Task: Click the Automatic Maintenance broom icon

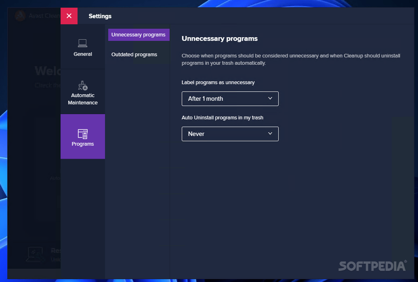Action: tap(83, 85)
